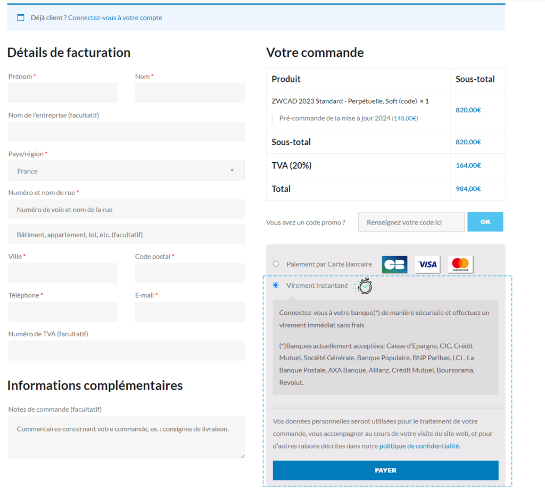Click the Code postal field
Image resolution: width=545 pixels, height=490 pixels.
coord(189,273)
